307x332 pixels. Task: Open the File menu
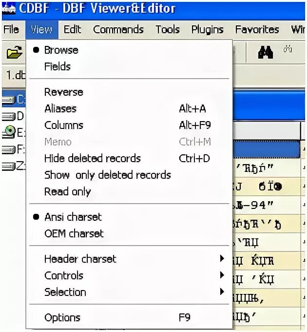[11, 29]
